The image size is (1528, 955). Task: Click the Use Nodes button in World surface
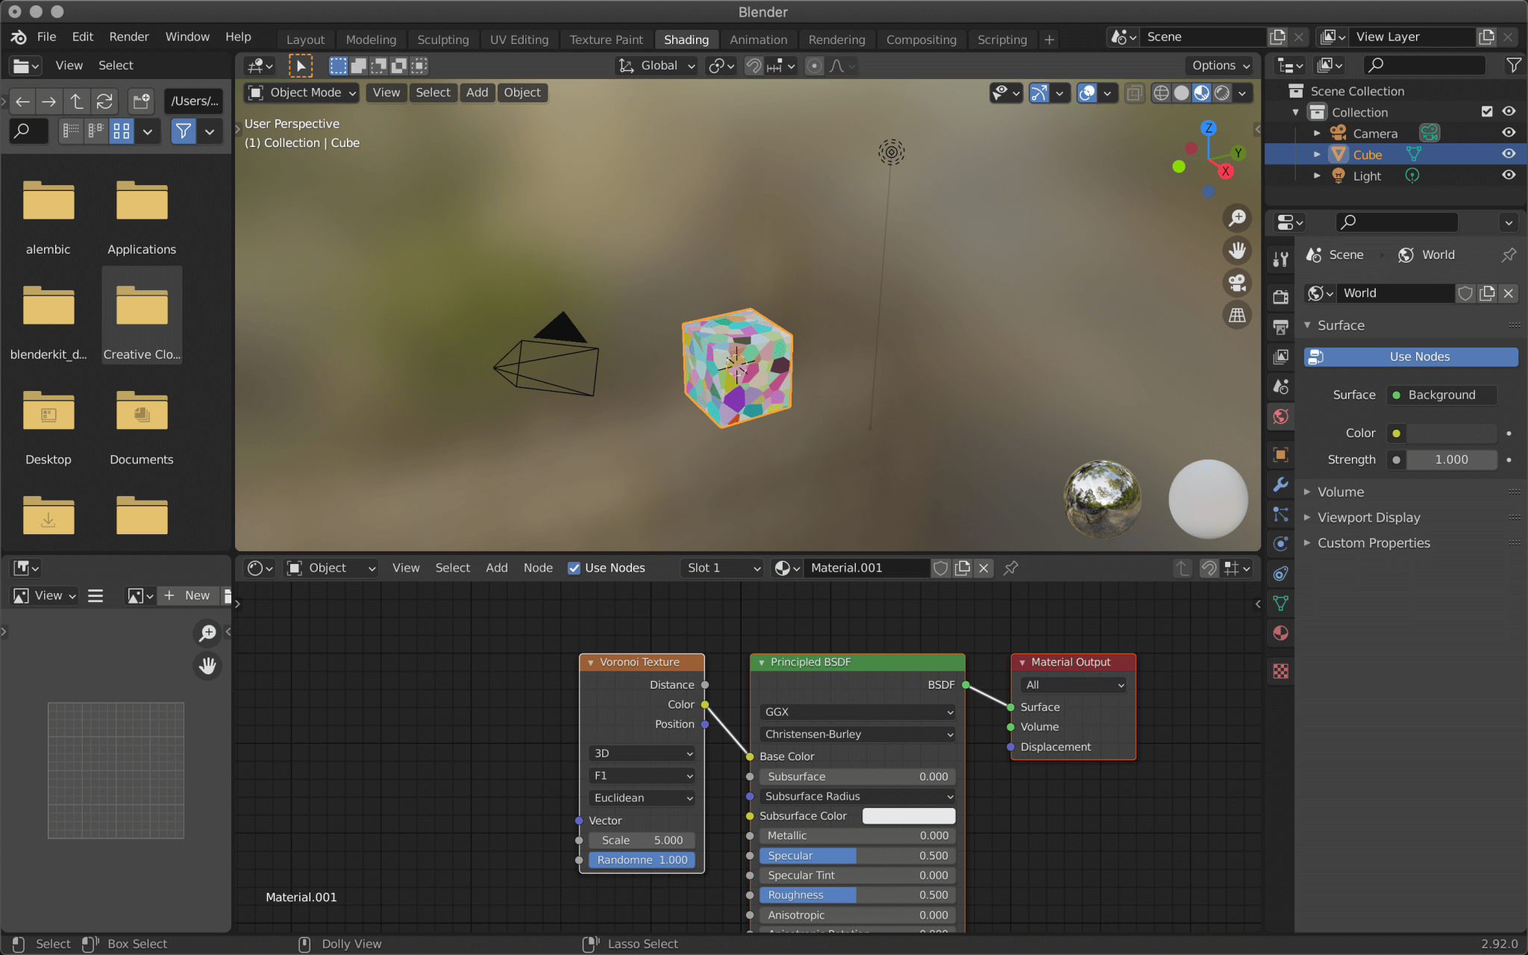point(1409,357)
